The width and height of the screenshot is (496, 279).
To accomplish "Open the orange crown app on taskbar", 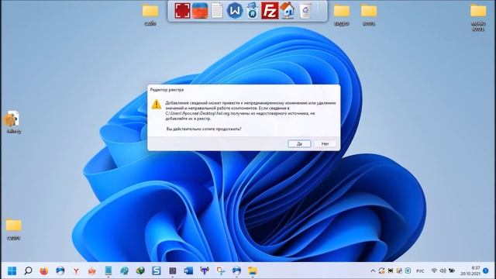I will click(x=92, y=270).
